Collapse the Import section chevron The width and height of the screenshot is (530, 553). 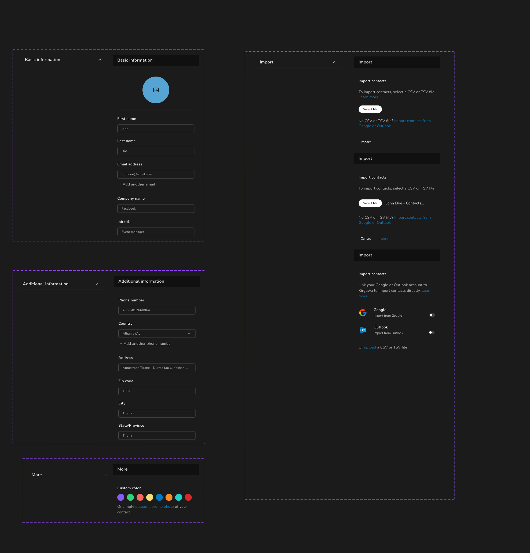335,62
